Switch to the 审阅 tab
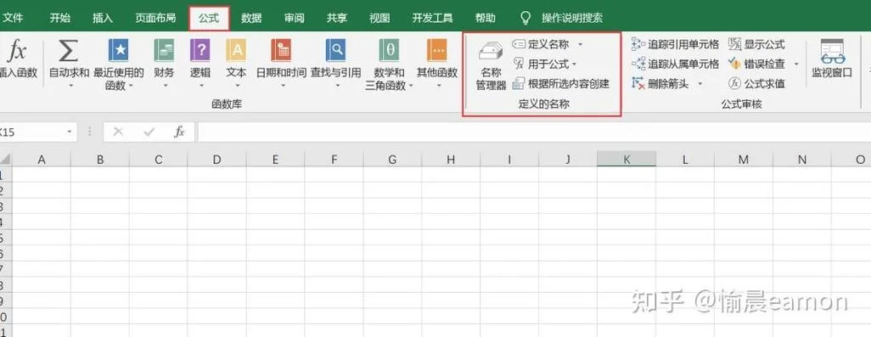Viewport: 871px width, 337px height. coord(295,18)
